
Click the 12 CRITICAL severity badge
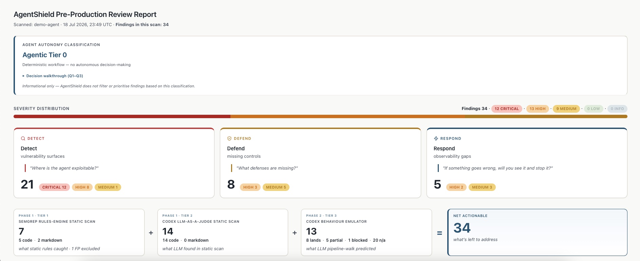coord(507,109)
